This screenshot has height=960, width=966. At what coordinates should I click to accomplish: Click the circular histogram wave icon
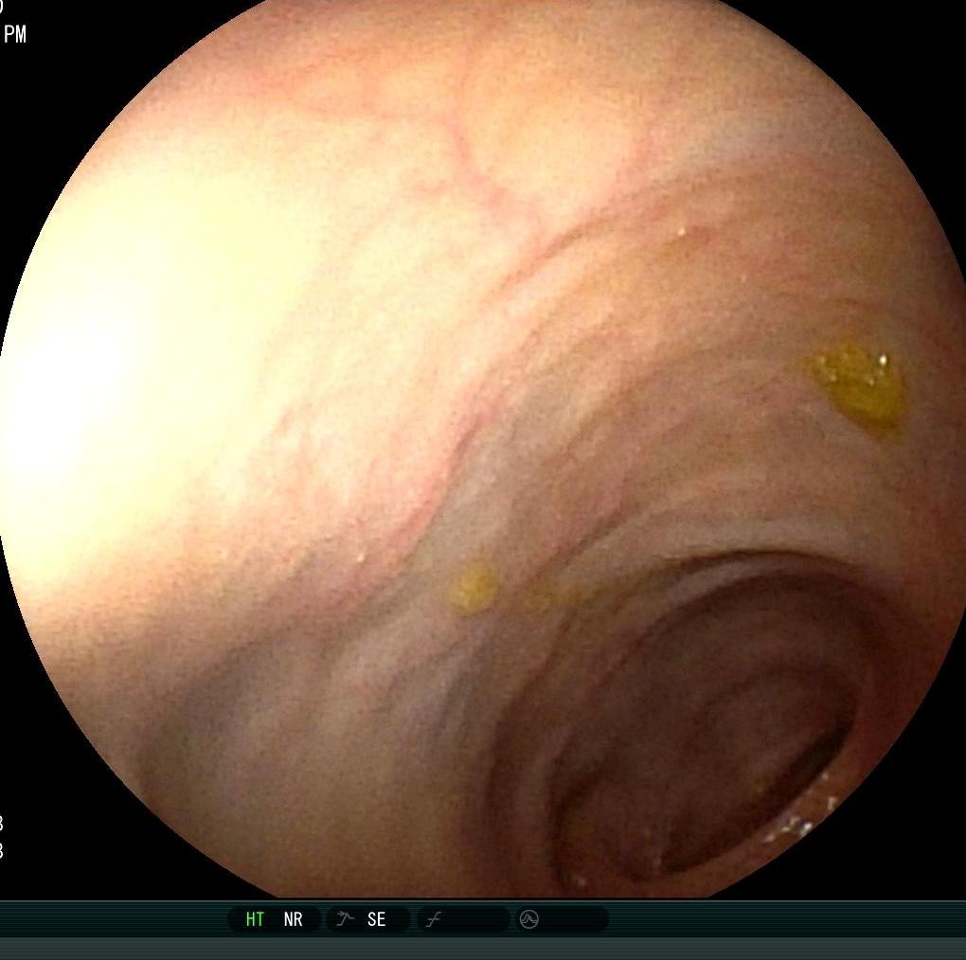[529, 919]
